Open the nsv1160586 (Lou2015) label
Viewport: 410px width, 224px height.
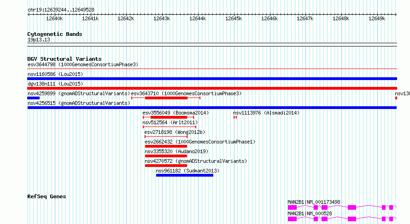55,74
